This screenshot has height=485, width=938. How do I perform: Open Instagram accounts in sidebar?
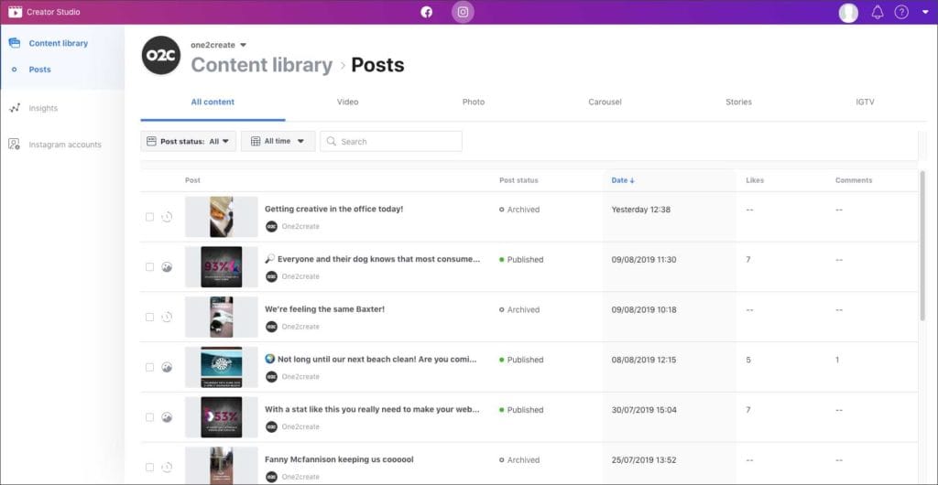[x=64, y=145]
